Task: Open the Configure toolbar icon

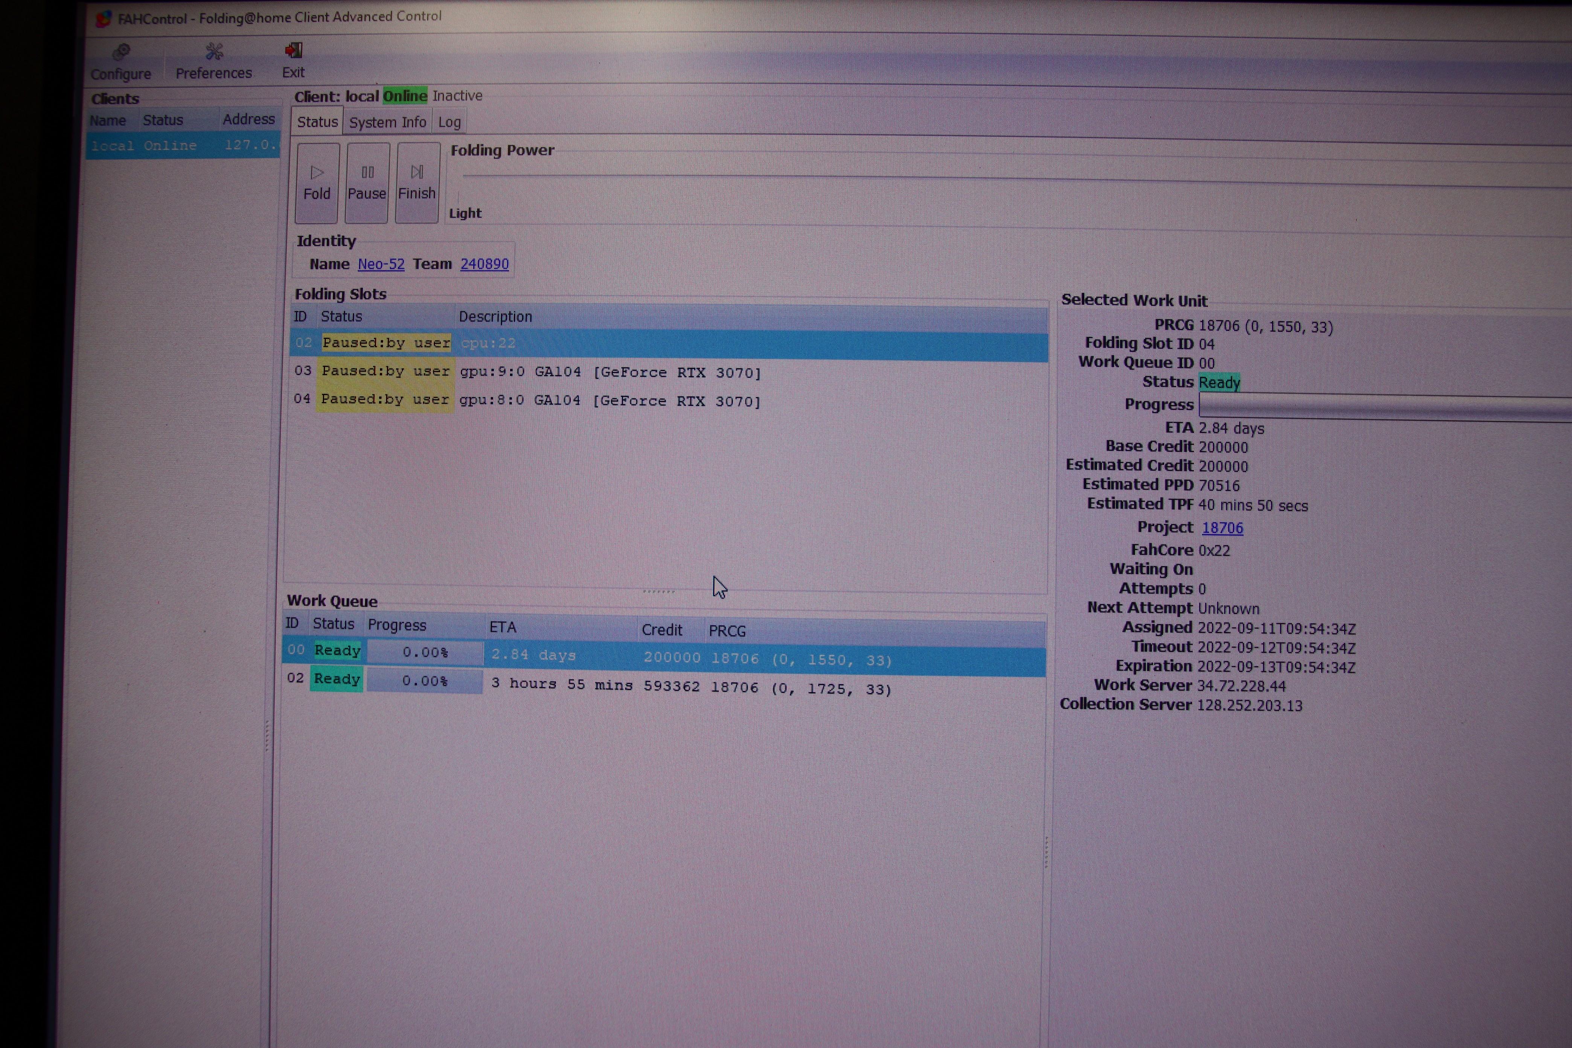Action: click(x=121, y=62)
